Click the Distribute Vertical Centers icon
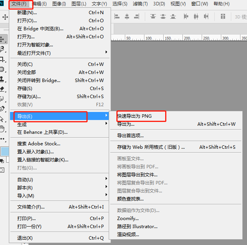 click(163, 16)
